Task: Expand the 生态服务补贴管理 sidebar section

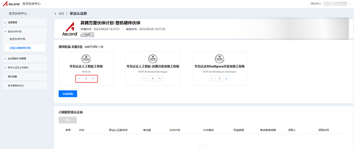Action: point(25,58)
